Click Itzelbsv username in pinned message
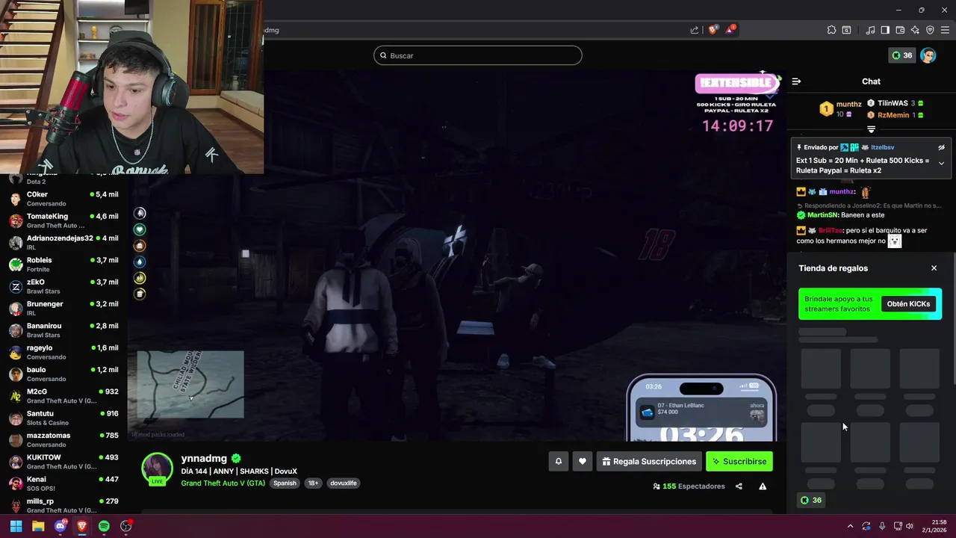 pos(881,147)
